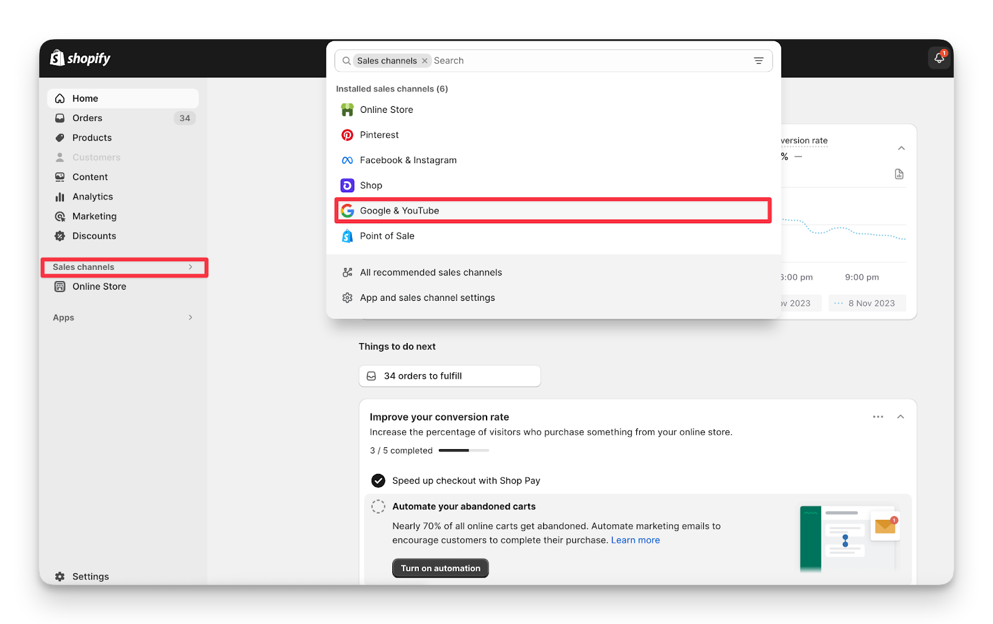
Task: Follow the Learn more link
Action: pos(635,540)
